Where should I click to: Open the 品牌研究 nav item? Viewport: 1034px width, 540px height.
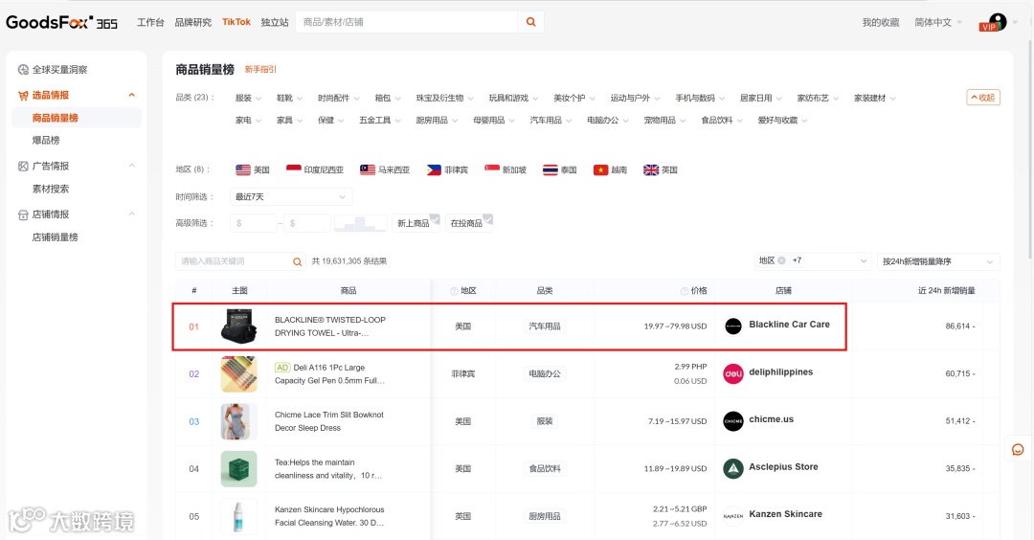click(x=193, y=22)
